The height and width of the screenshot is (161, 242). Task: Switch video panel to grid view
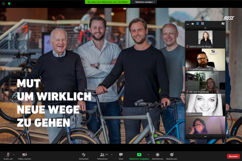[x=202, y=24]
